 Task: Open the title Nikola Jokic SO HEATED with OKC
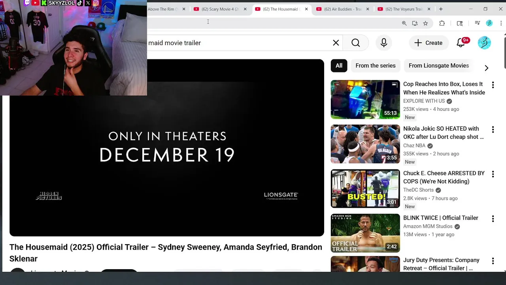tap(443, 133)
